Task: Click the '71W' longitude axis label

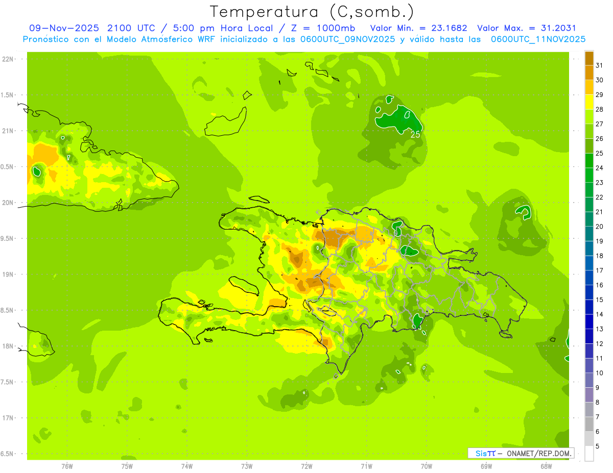Action: coord(366,466)
